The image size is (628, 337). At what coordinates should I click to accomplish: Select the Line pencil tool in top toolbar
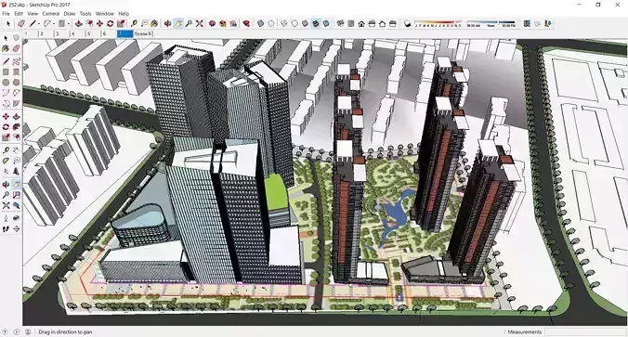click(33, 23)
